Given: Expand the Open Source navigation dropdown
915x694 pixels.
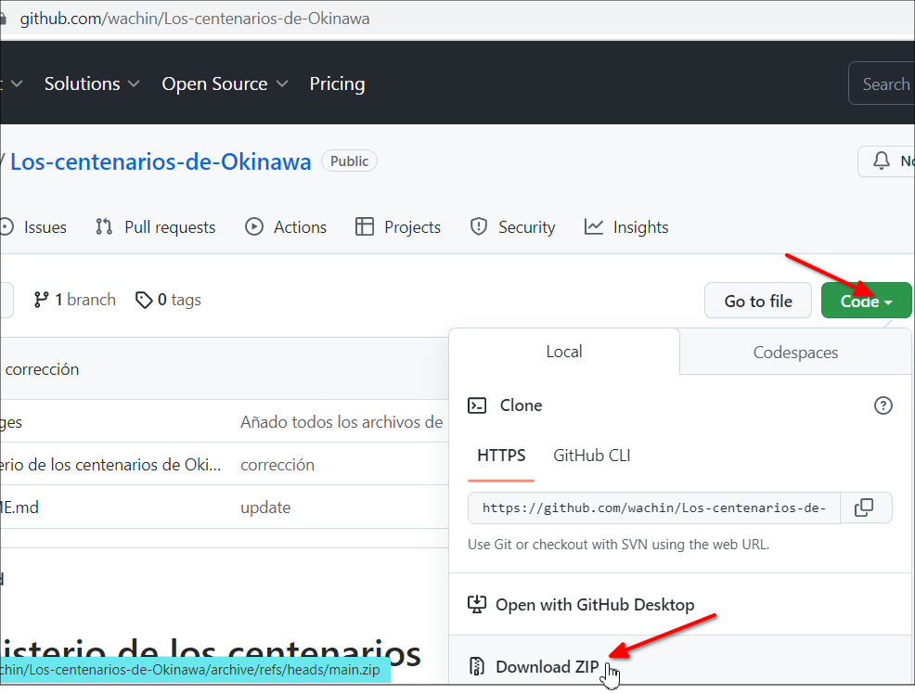Looking at the screenshot, I should pos(226,84).
